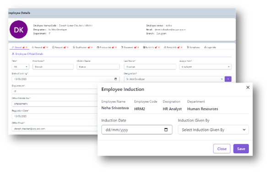This screenshot has height=173, width=270.
Task: Click the Employee Induction dialog title
Action: pyautogui.click(x=123, y=89)
